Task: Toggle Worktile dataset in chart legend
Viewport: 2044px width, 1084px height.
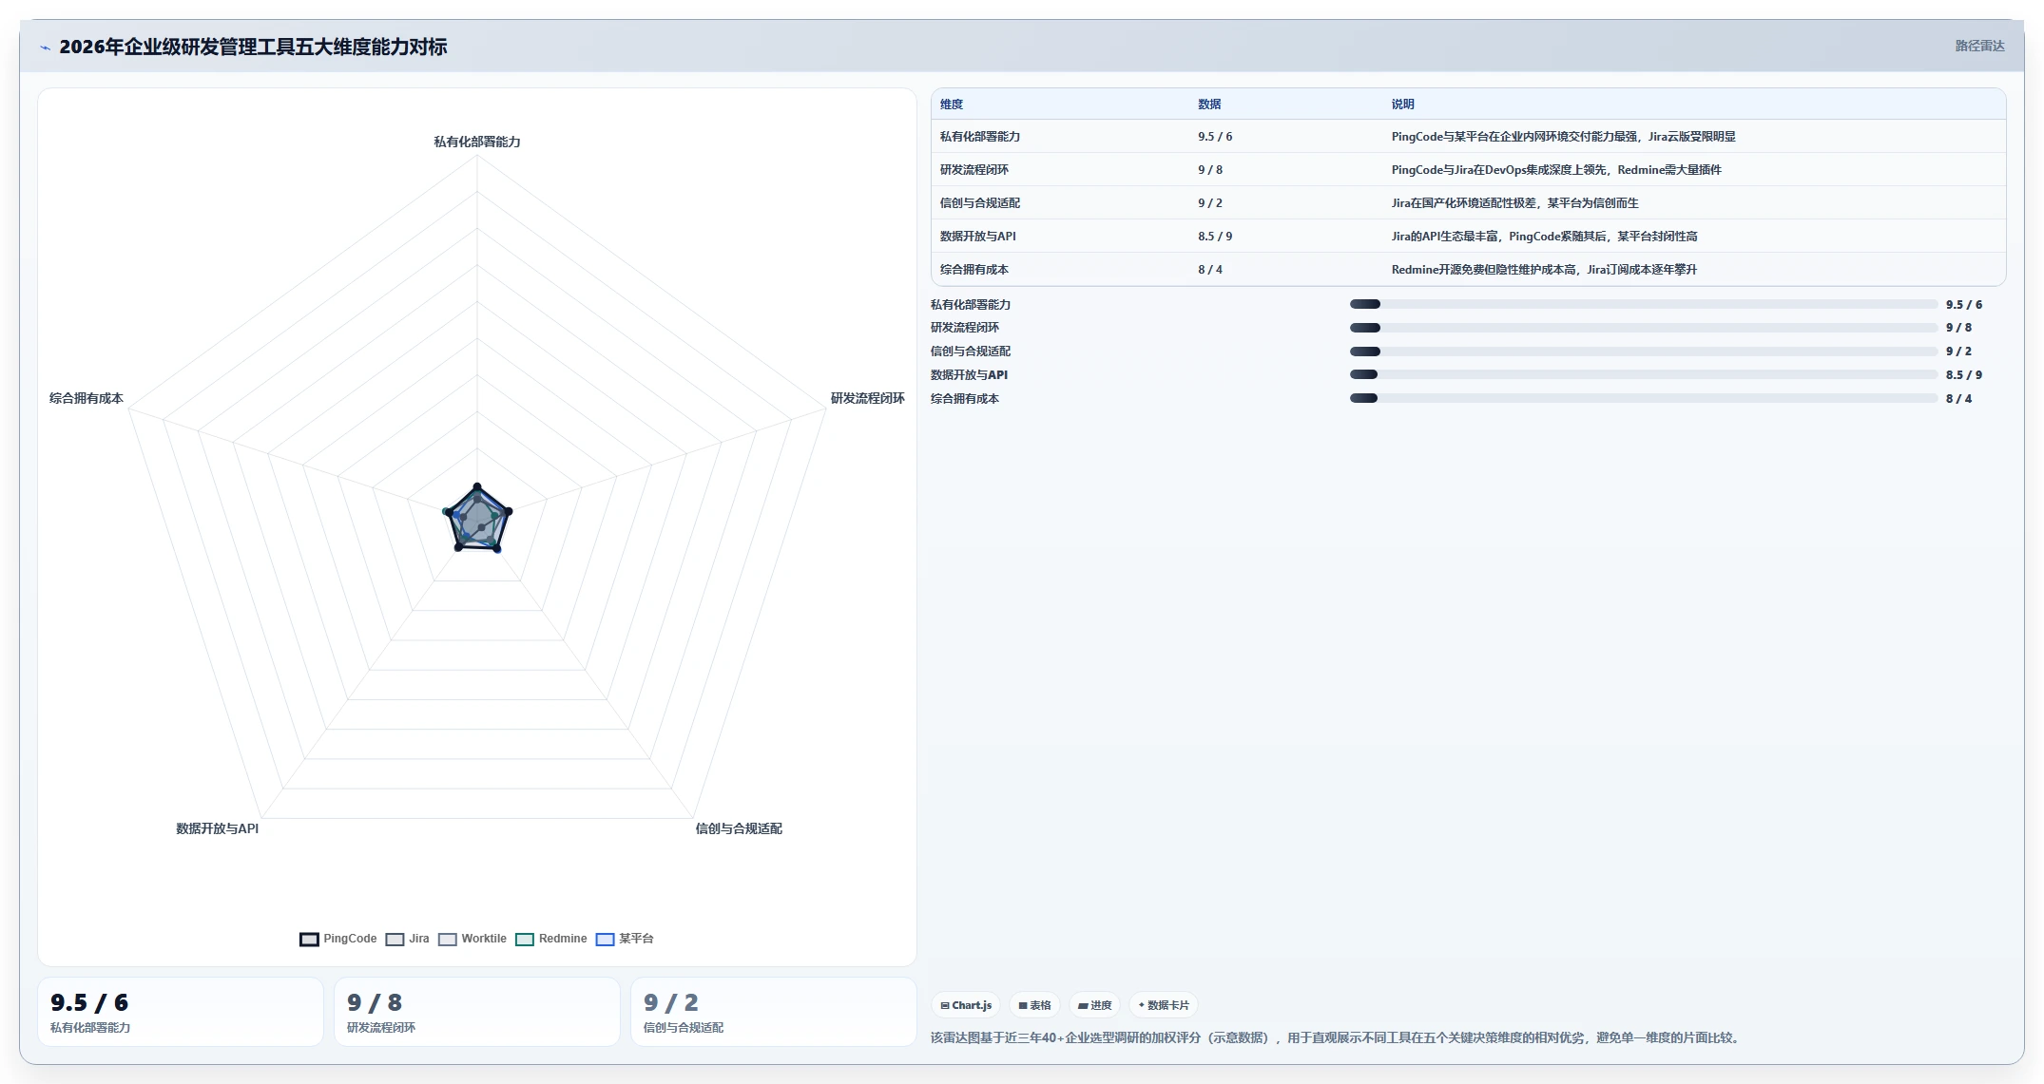Action: (x=472, y=939)
